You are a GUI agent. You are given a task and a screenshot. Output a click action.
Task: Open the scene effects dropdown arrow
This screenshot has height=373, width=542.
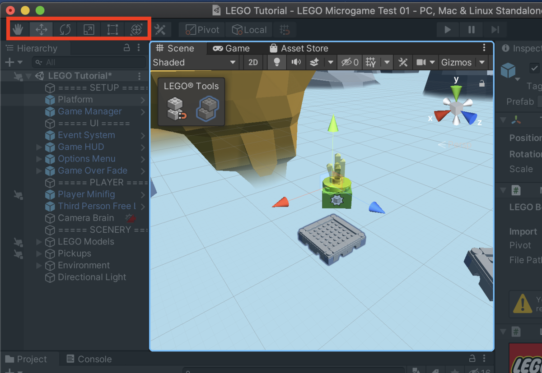coord(331,62)
